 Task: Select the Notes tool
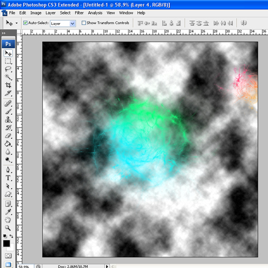8,204
